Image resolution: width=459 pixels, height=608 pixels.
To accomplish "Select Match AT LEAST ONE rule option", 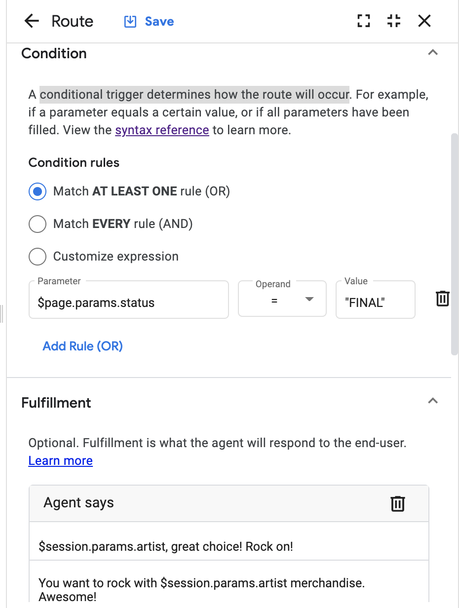I will coord(38,191).
